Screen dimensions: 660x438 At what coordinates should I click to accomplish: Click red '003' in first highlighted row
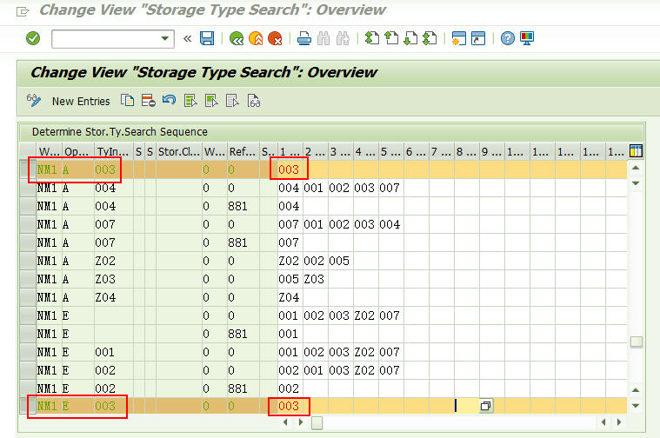click(x=289, y=170)
